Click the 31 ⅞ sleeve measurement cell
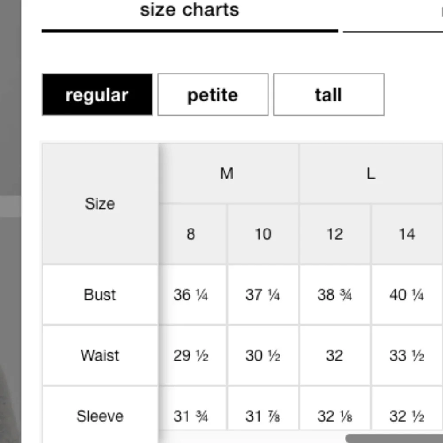Viewport: 443px width, 443px height. 263,416
